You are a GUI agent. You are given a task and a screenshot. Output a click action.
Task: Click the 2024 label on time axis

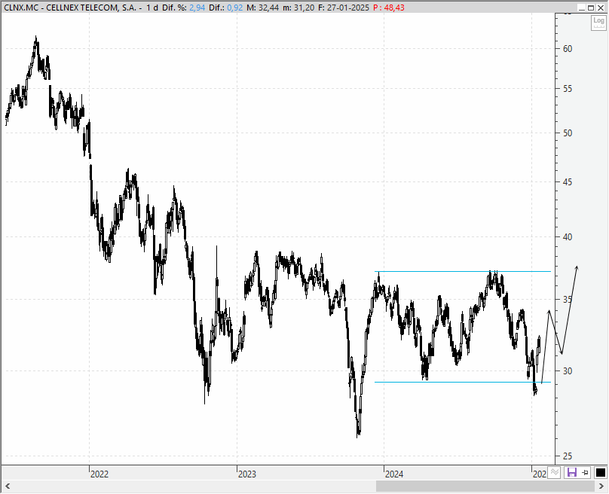coord(394,474)
